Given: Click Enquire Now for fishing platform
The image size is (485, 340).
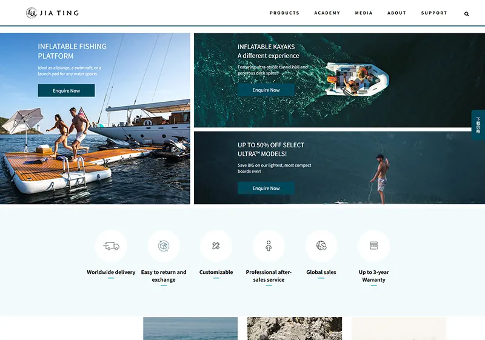Looking at the screenshot, I should 66,90.
